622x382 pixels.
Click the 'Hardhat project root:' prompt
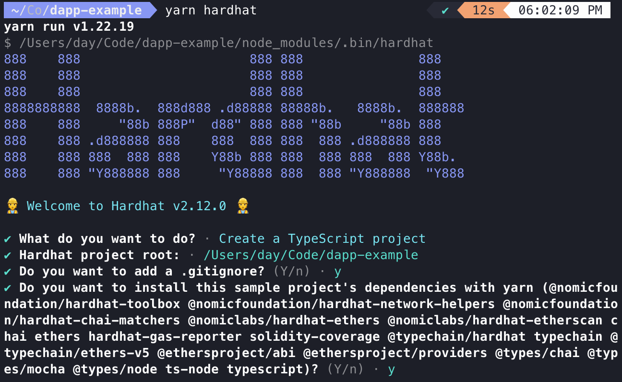click(100, 255)
